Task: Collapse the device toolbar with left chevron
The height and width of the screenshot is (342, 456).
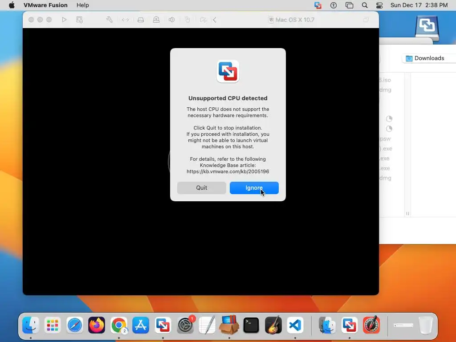Action: click(x=215, y=20)
